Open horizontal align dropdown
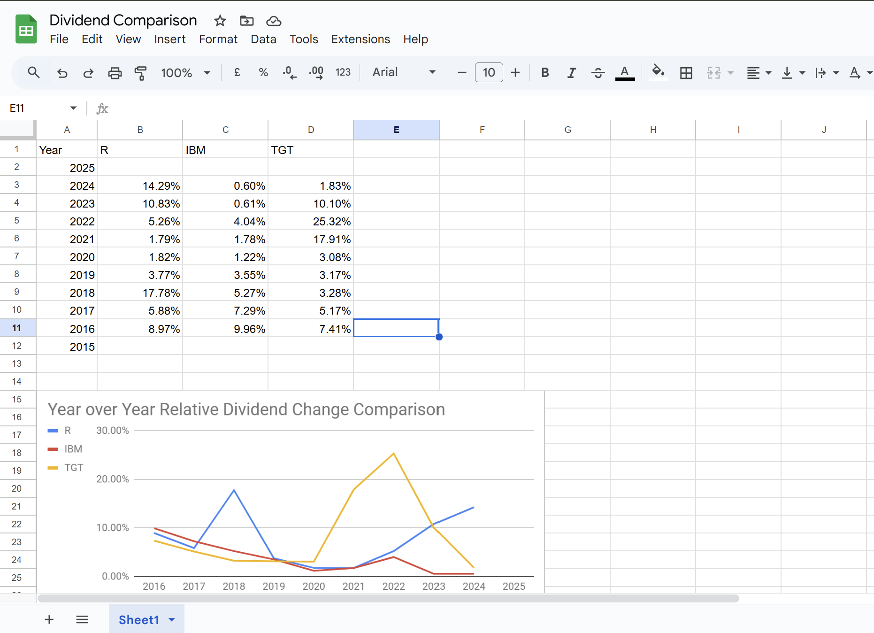 (x=759, y=73)
